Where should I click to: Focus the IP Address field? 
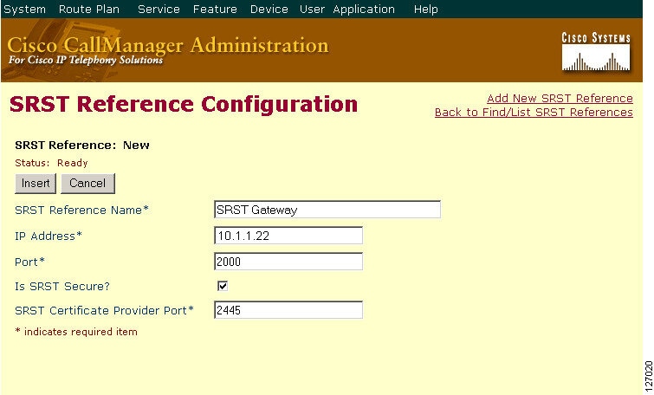(288, 236)
